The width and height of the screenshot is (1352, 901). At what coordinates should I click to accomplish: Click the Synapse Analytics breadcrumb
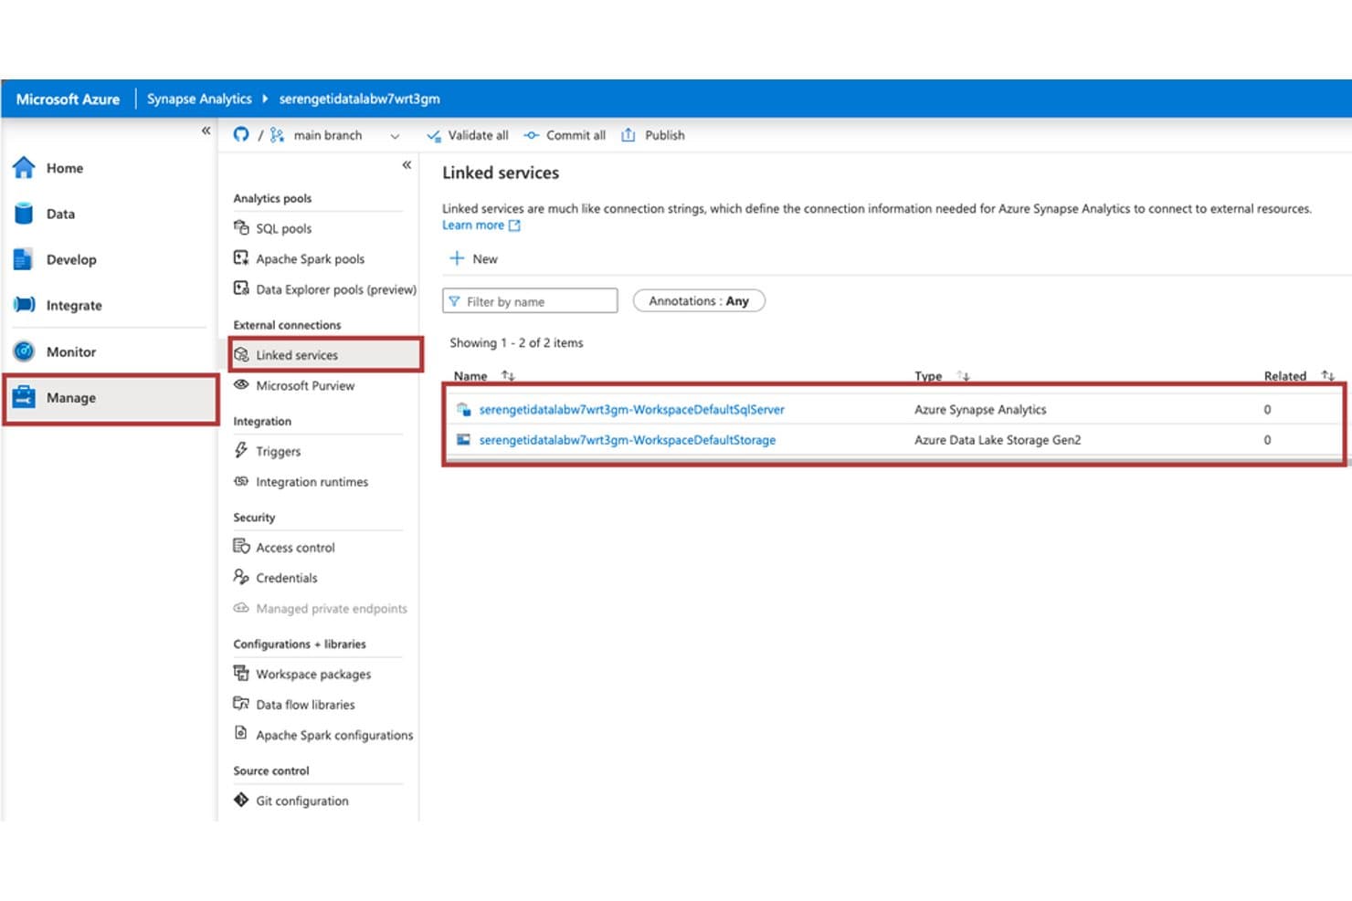tap(199, 99)
